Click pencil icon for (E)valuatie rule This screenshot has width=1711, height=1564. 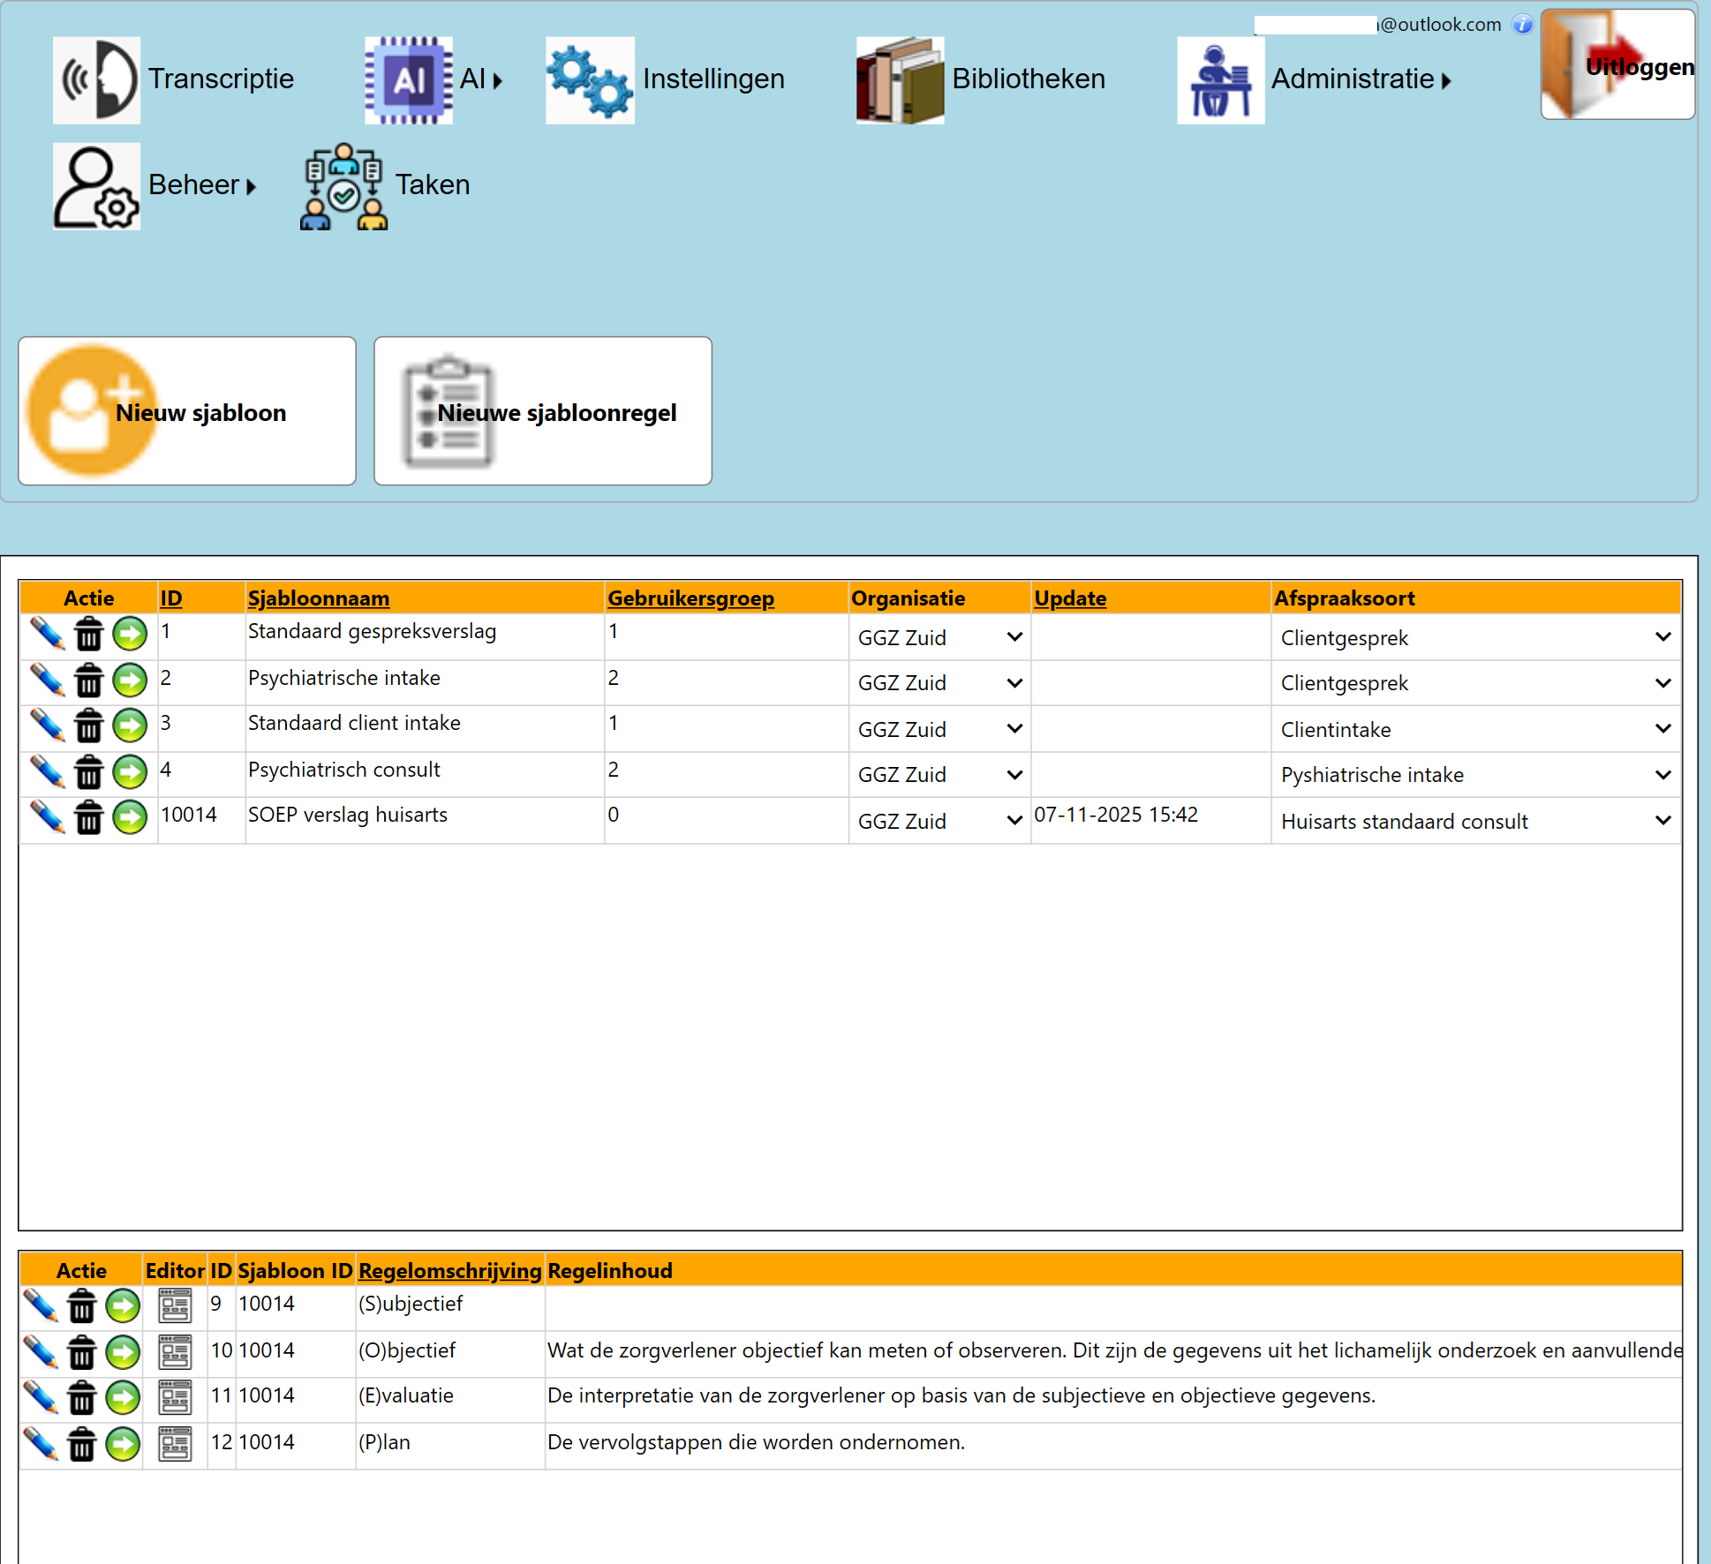(41, 1397)
